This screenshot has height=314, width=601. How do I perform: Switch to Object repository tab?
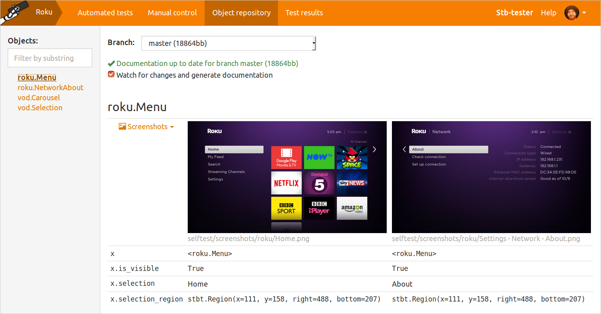(241, 13)
